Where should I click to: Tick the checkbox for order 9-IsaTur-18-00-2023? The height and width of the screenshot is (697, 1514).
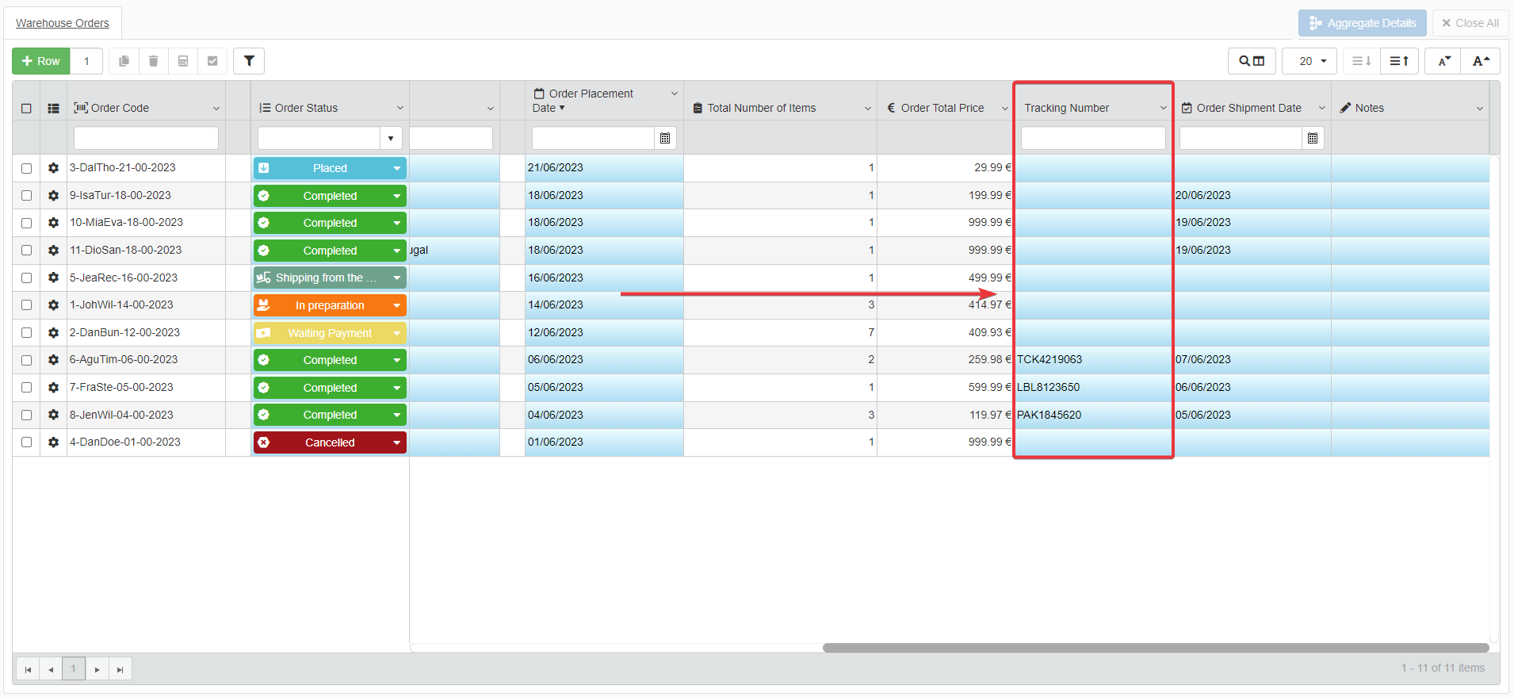(26, 196)
